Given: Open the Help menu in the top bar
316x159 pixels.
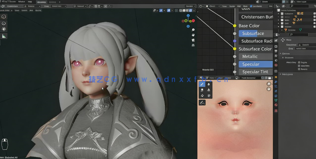Looking at the screenshot, I should 30,2.
